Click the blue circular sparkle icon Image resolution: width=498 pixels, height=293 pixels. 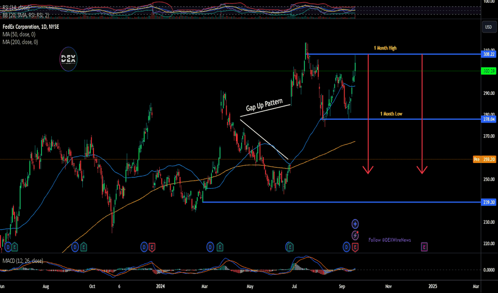[x=355, y=224]
